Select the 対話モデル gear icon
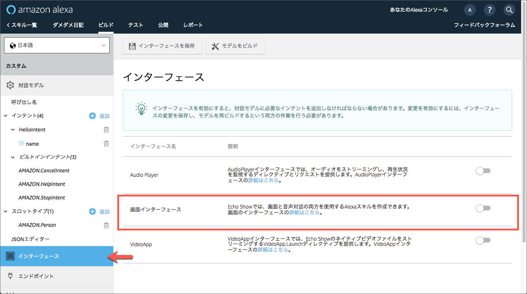The width and height of the screenshot is (527, 294). tap(10, 85)
